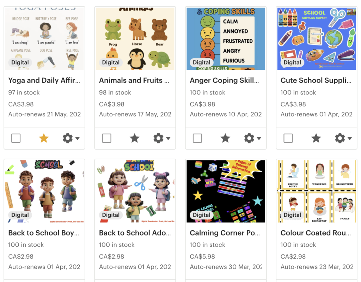
Task: Click the gear icon on Cute School Supplies
Action: (x=339, y=138)
